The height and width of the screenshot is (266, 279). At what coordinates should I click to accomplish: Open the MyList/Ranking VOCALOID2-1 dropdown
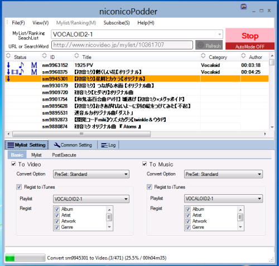point(219,35)
